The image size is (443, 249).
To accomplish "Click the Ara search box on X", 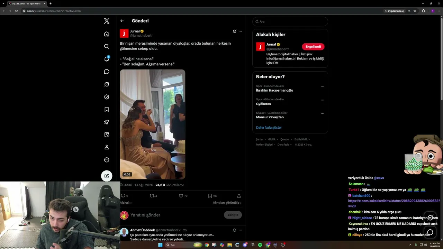I will click(x=290, y=21).
